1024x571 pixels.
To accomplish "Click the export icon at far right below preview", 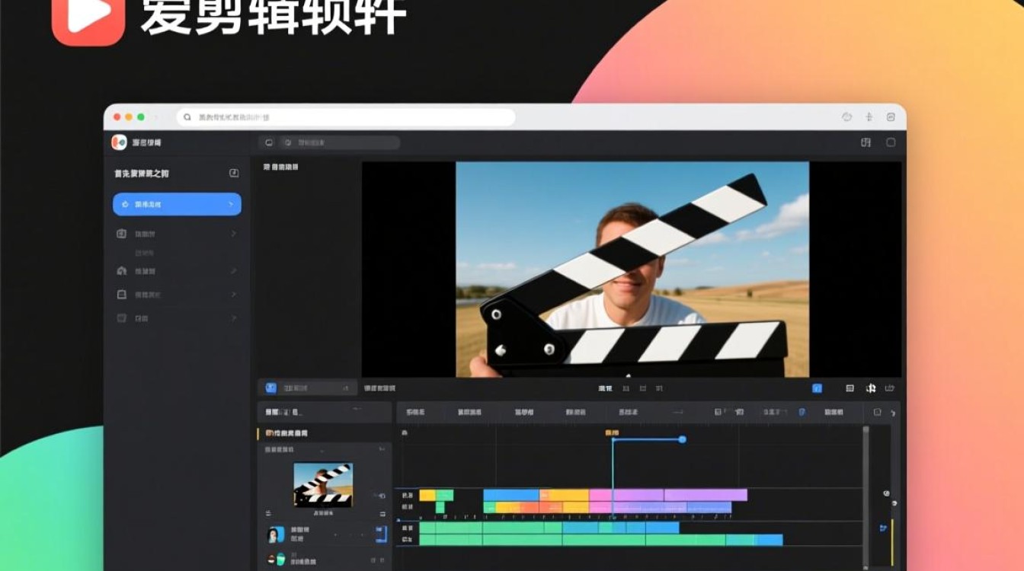I will click(890, 388).
